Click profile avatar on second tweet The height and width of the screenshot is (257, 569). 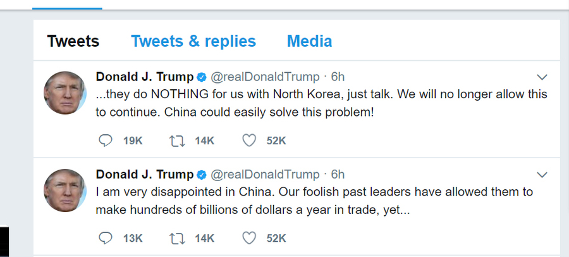(65, 191)
